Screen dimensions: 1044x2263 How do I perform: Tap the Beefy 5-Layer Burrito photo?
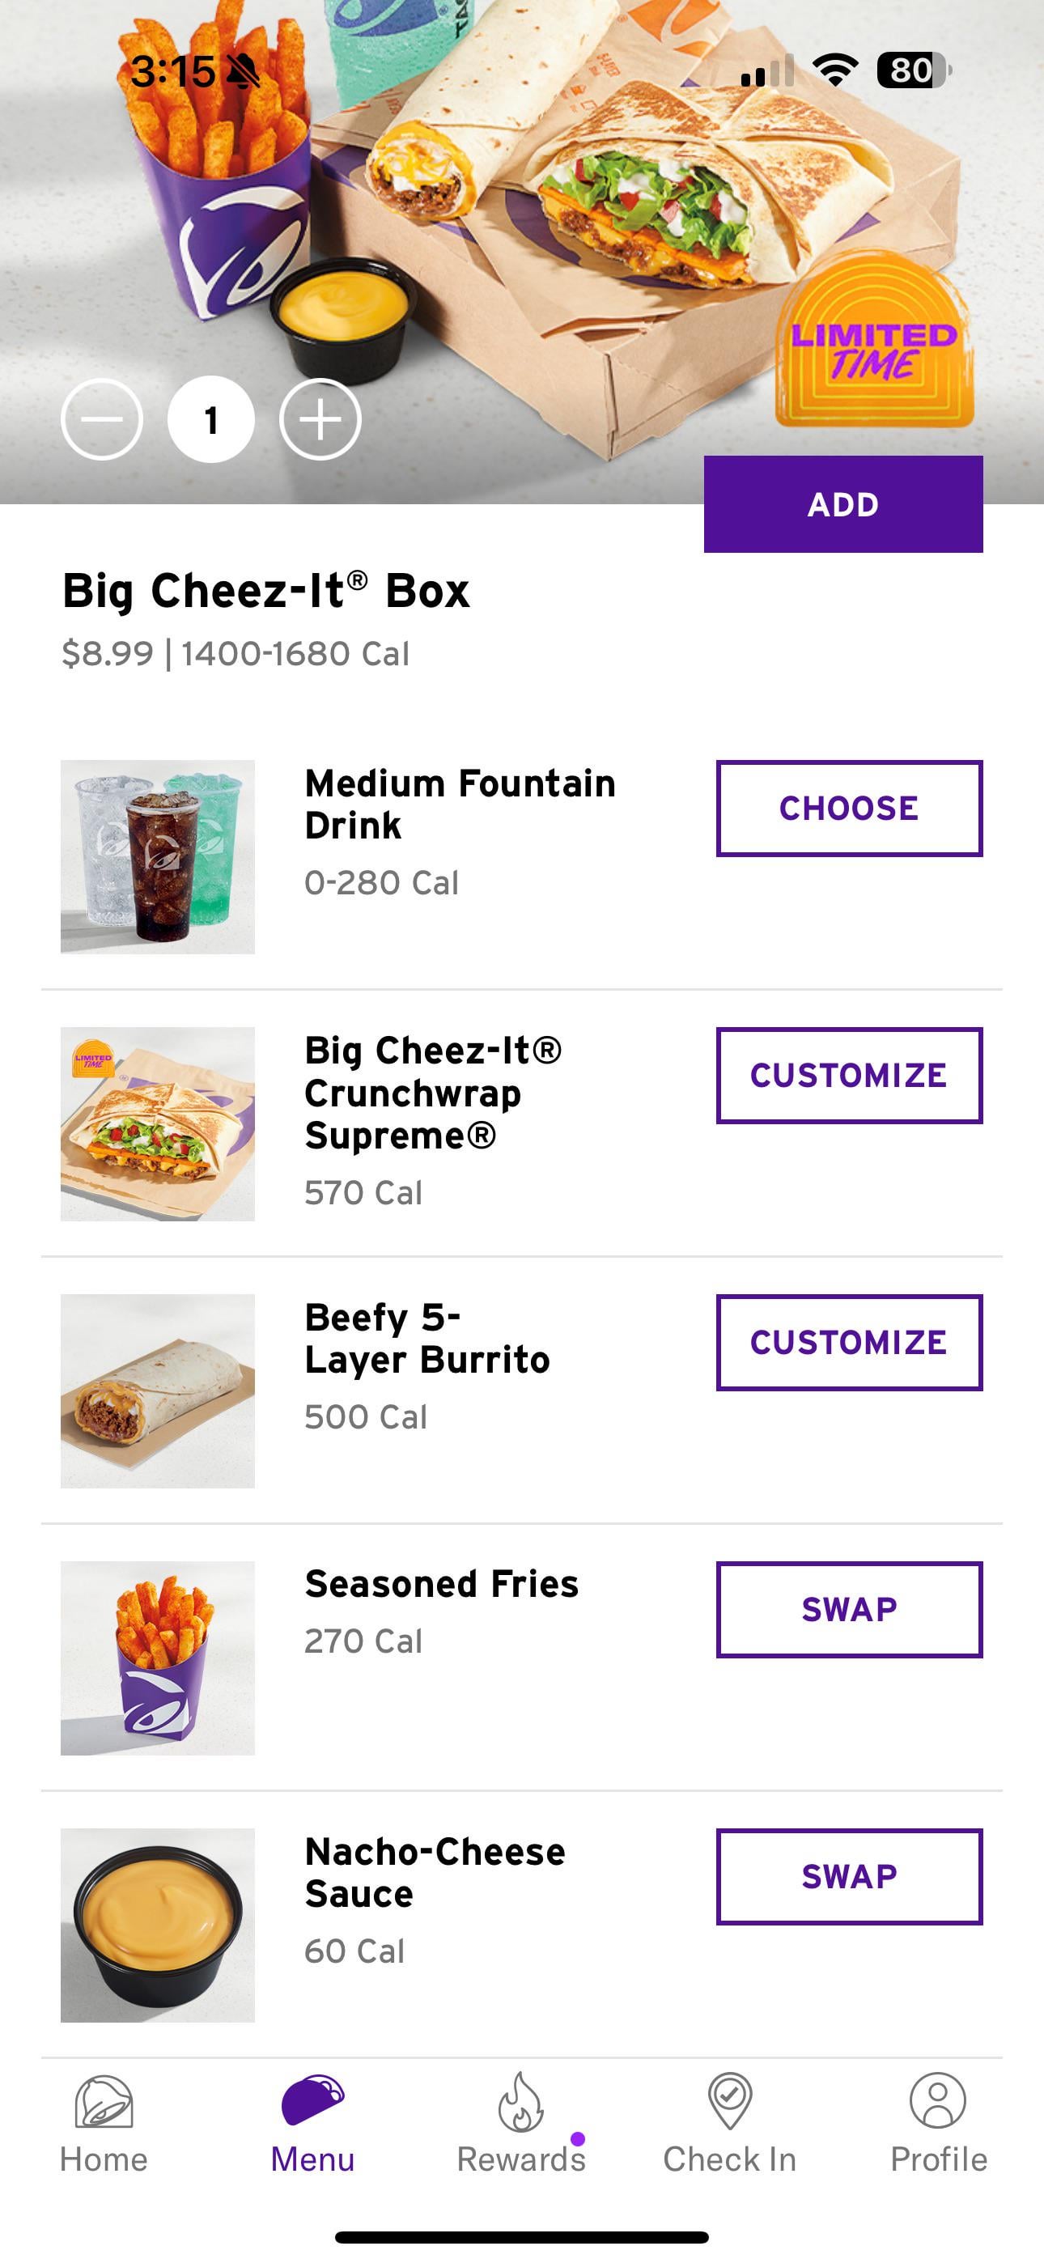[x=158, y=1390]
